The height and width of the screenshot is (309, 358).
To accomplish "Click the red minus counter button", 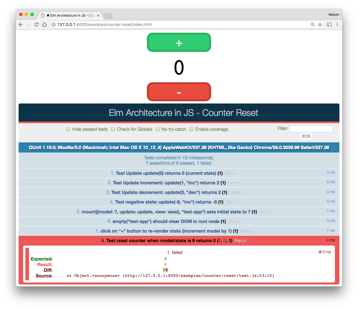I will (x=179, y=92).
